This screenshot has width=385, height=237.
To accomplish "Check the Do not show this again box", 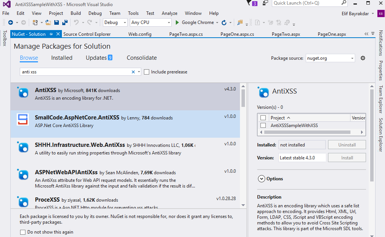I will point(22,232).
